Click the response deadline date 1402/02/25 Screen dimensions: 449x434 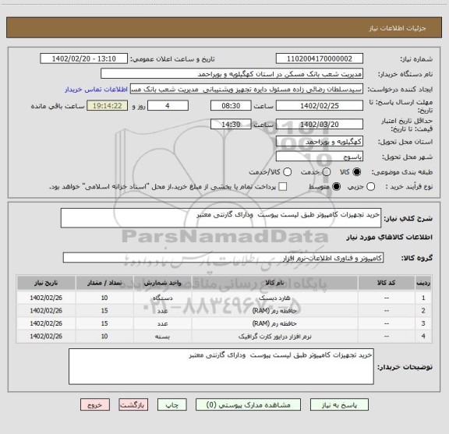pyautogui.click(x=320, y=106)
